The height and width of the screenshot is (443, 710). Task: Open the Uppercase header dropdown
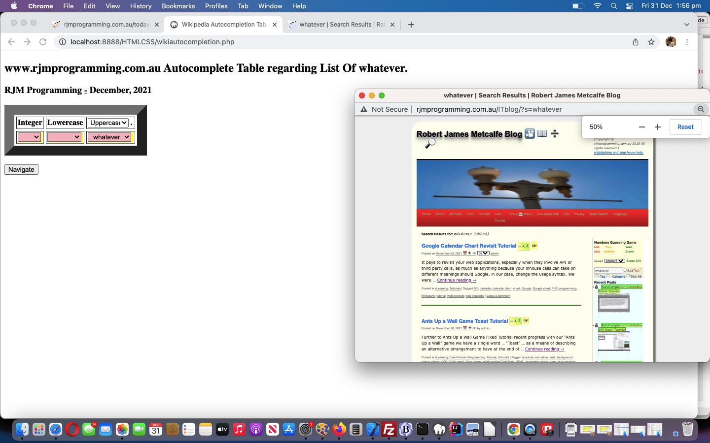pos(108,123)
